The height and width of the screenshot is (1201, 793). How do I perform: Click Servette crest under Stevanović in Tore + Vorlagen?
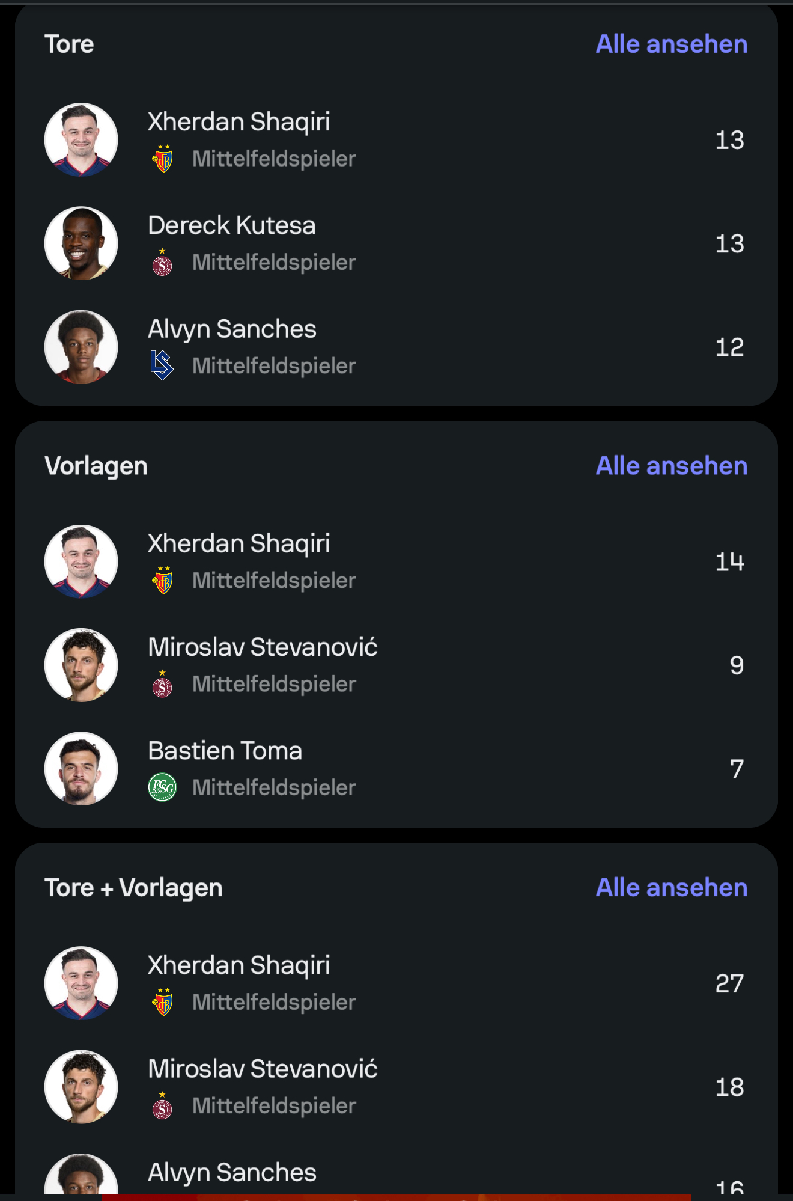(162, 1107)
